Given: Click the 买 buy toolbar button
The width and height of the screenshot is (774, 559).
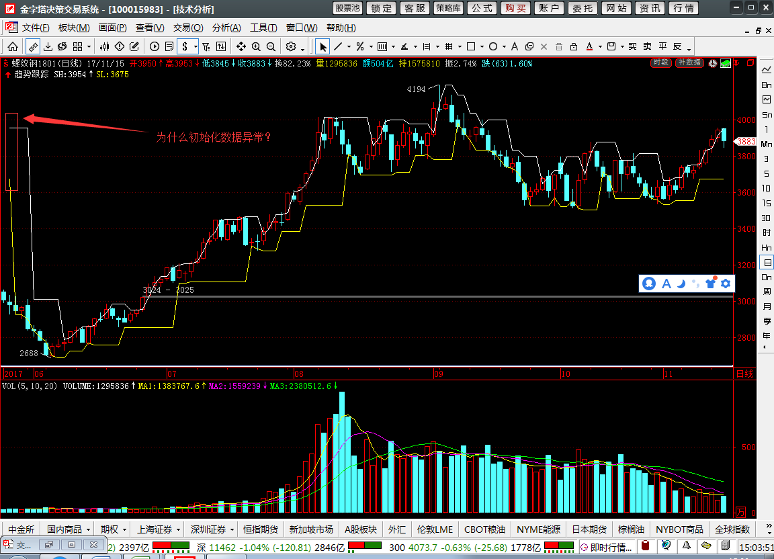Looking at the screenshot, I should point(633,46).
